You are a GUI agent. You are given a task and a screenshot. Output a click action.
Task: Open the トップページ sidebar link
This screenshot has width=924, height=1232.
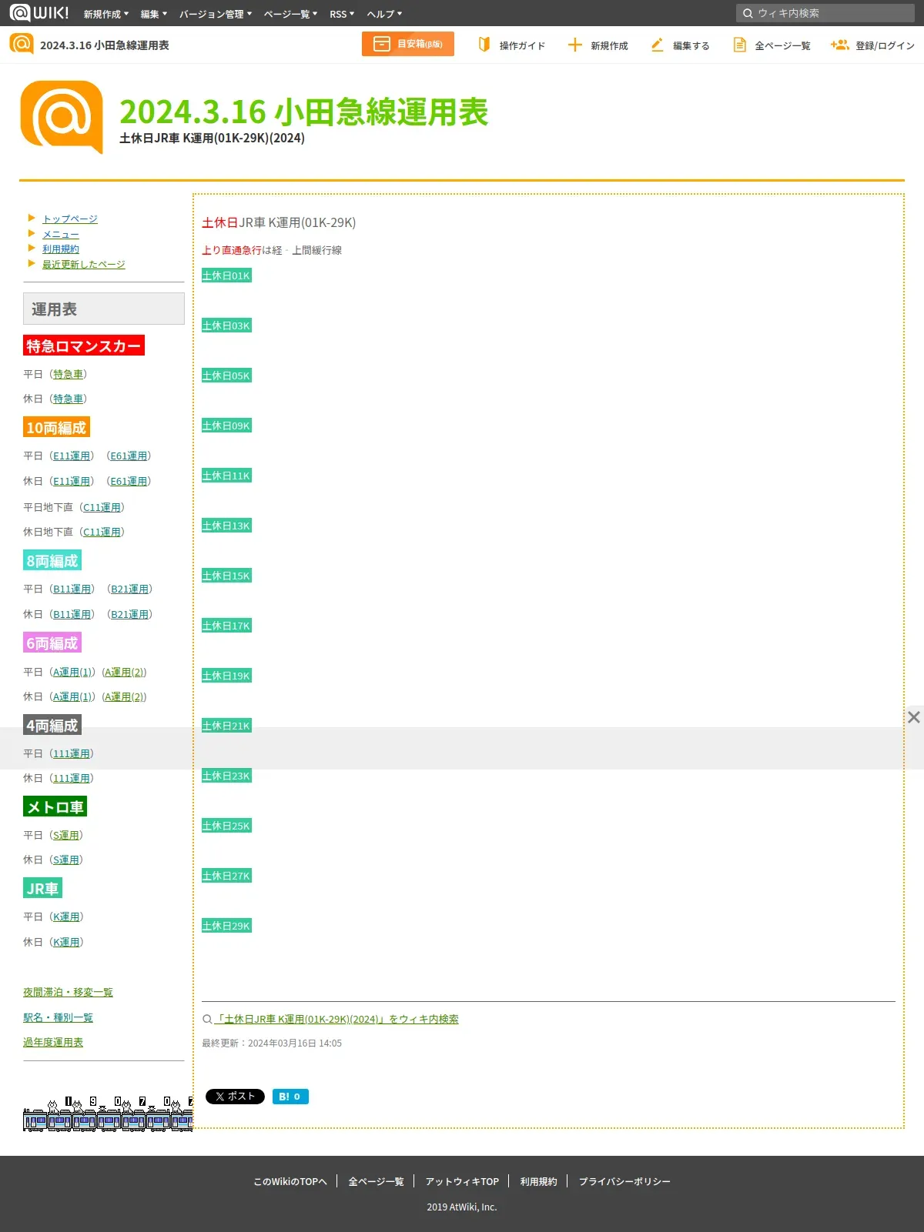point(70,219)
